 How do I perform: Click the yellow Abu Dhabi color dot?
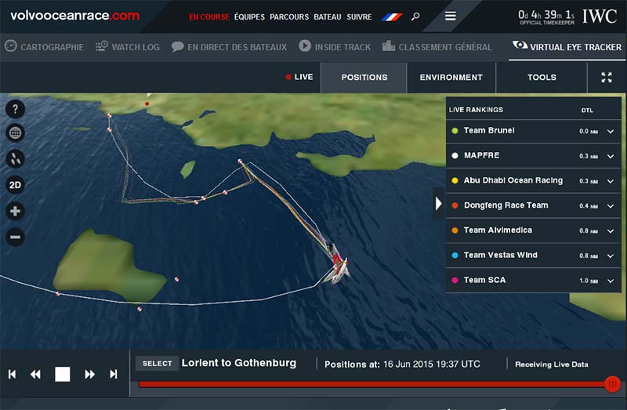click(x=455, y=180)
